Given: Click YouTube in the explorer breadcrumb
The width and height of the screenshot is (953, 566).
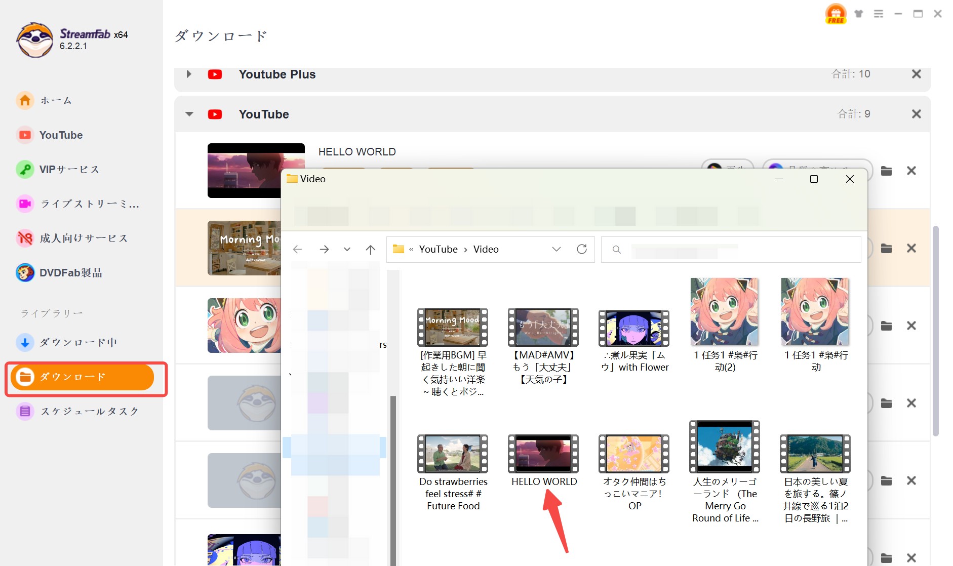Looking at the screenshot, I should 438,249.
